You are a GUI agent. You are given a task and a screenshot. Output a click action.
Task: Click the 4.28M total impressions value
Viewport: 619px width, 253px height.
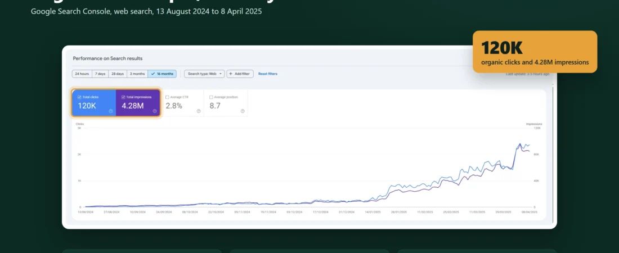click(133, 106)
